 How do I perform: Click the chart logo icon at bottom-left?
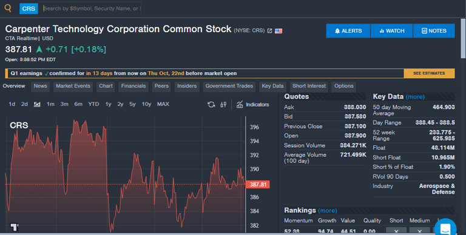point(14,227)
